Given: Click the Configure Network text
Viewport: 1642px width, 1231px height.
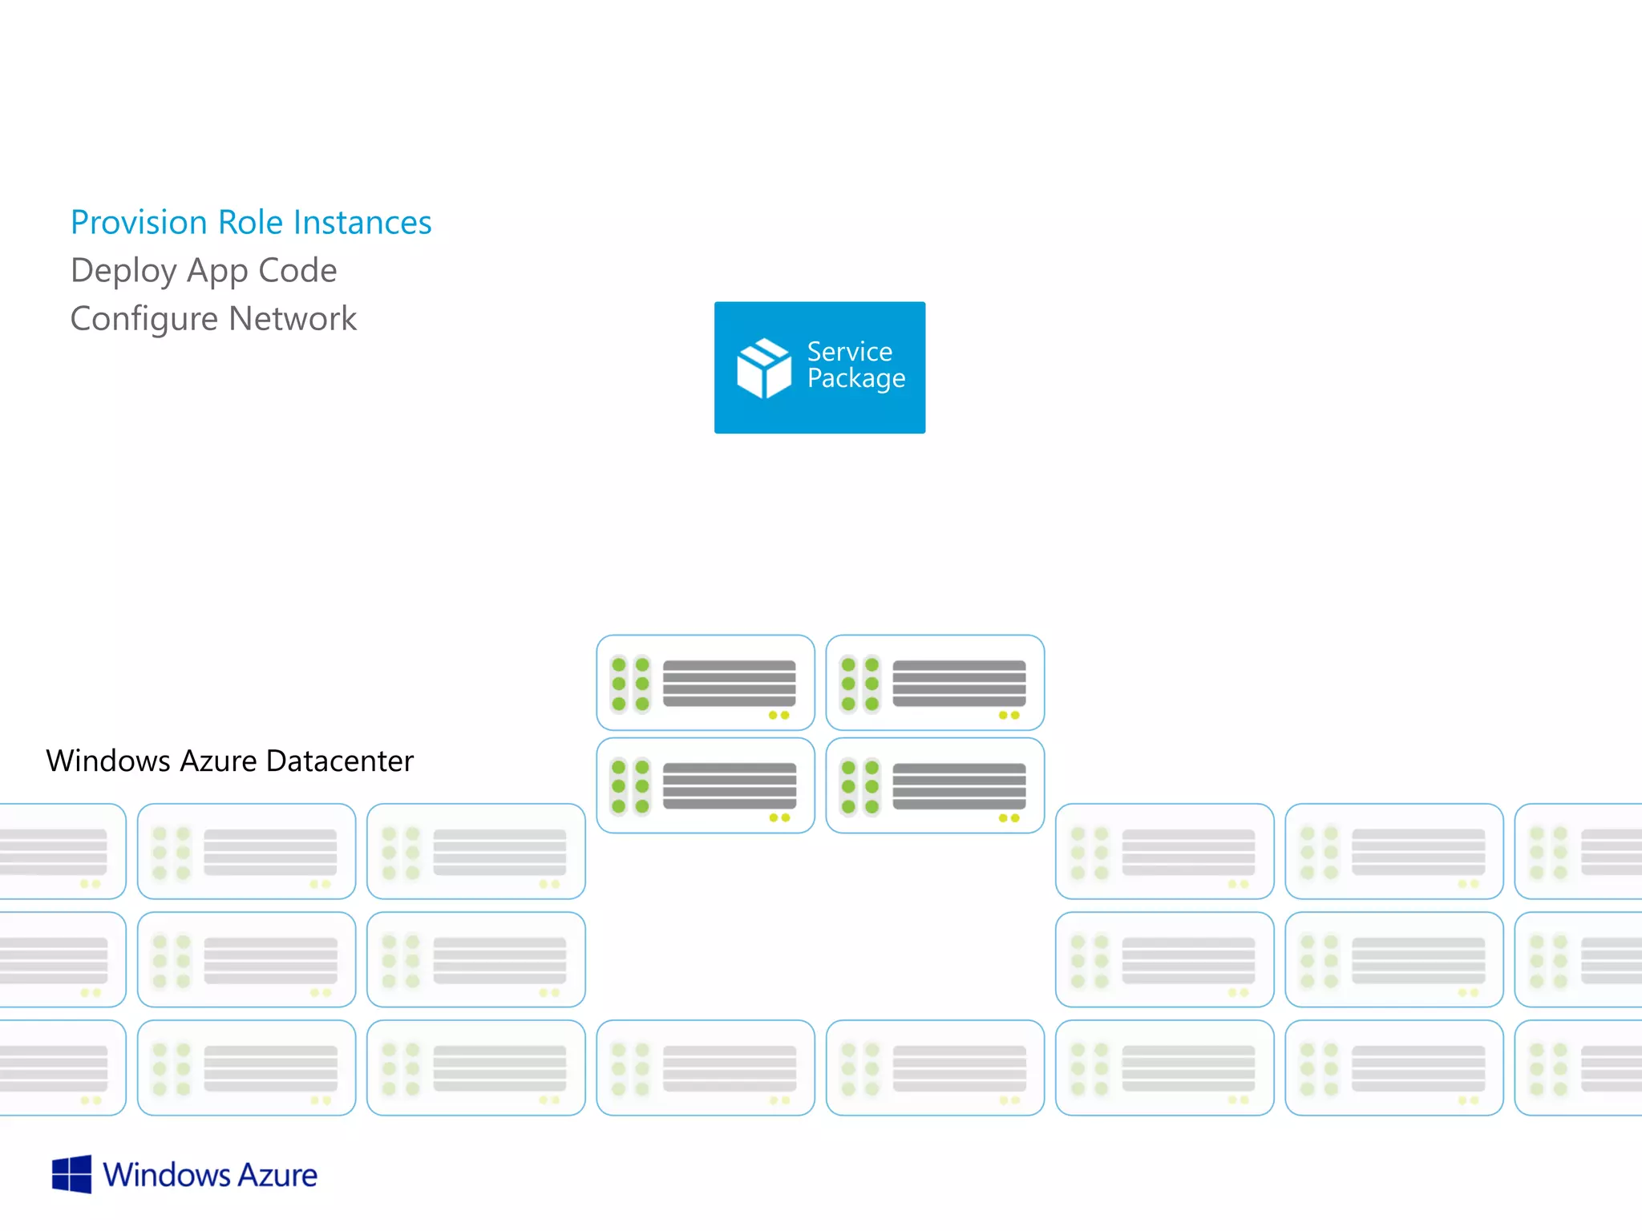Looking at the screenshot, I should [x=213, y=318].
